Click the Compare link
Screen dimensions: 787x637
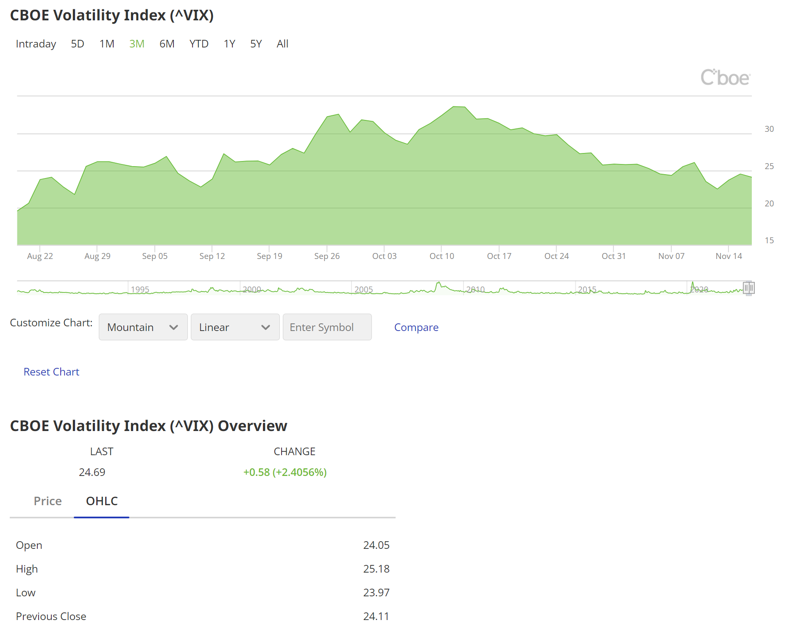pyautogui.click(x=416, y=327)
